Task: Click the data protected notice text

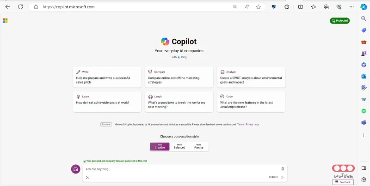Action: coord(117,161)
